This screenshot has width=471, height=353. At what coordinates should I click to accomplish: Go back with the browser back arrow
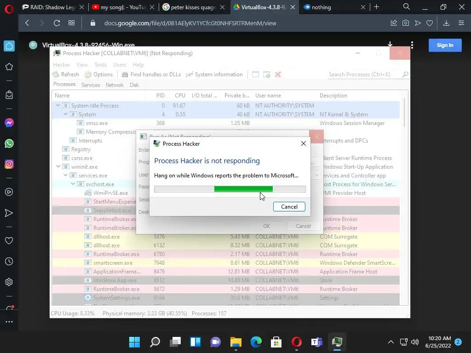click(x=27, y=23)
